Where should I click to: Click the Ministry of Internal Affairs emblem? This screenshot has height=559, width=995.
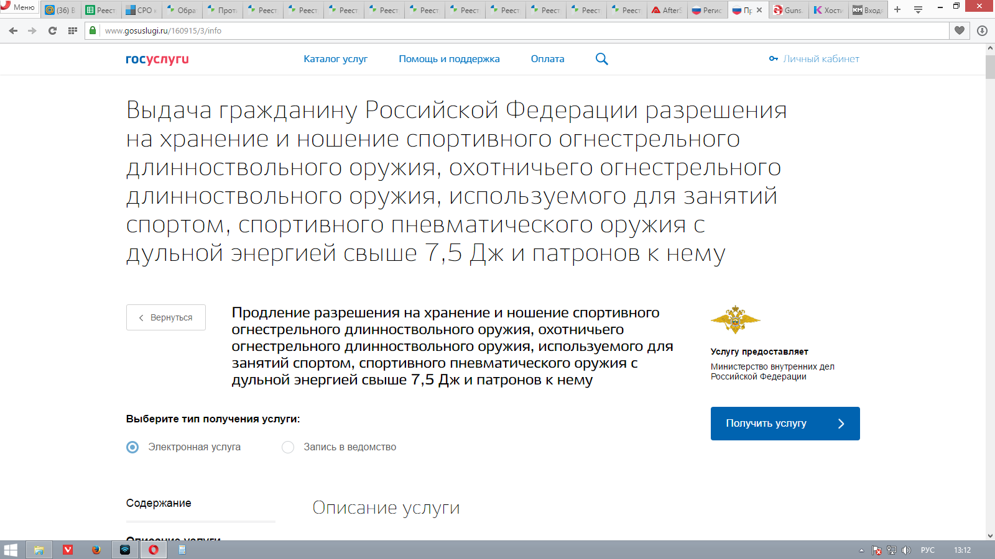click(x=735, y=320)
